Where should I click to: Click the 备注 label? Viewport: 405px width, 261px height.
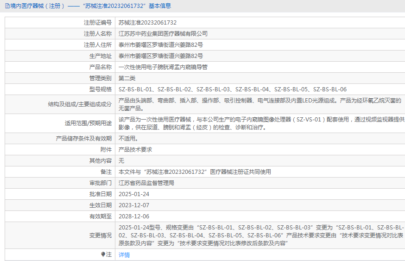point(106,172)
